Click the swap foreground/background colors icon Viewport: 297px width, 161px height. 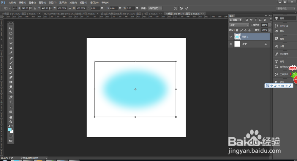12,126
